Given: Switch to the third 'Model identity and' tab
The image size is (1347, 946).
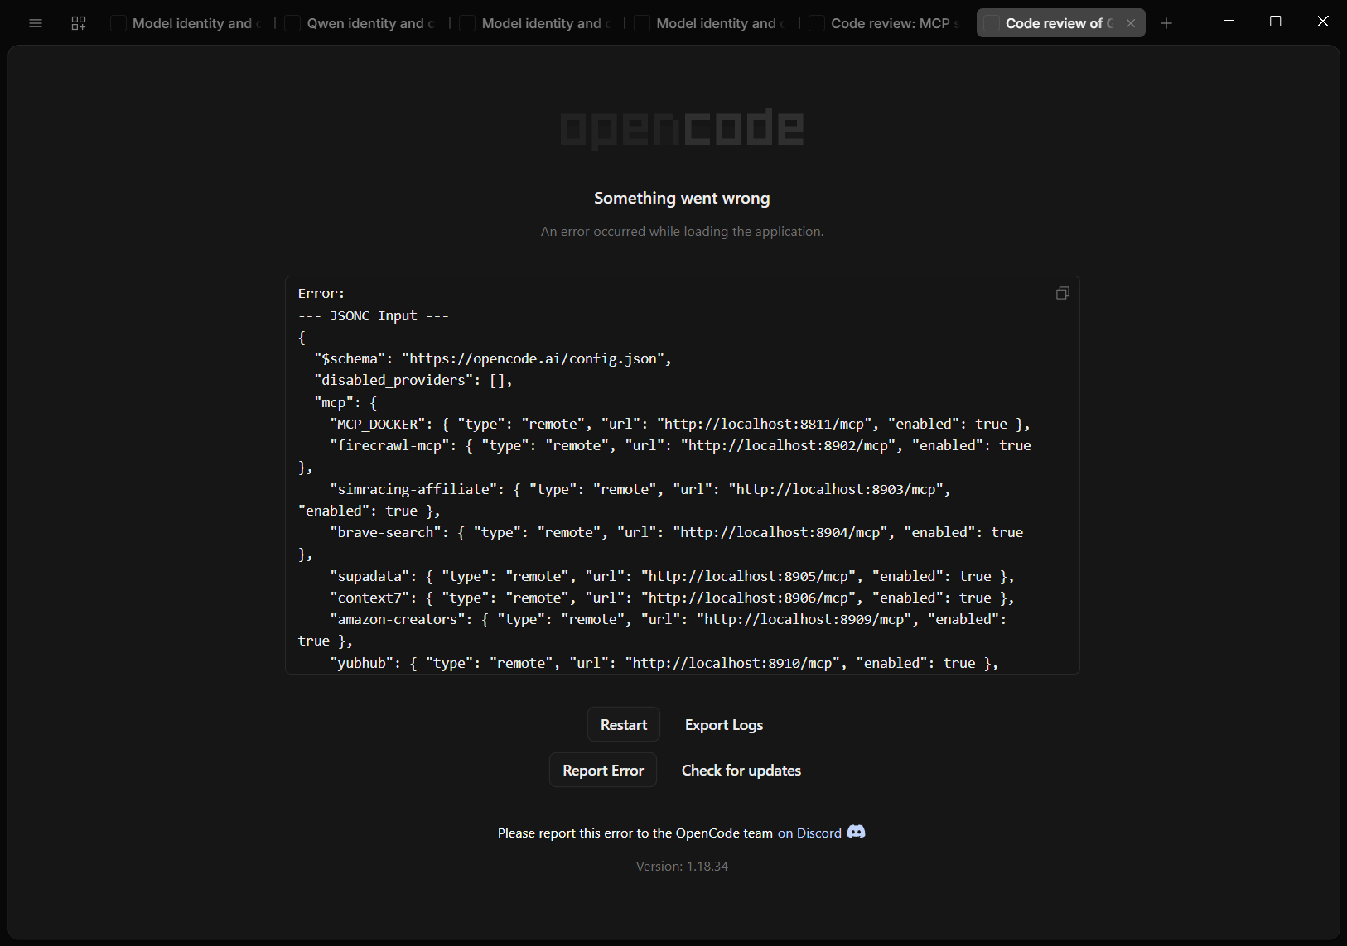Looking at the screenshot, I should [x=712, y=23].
